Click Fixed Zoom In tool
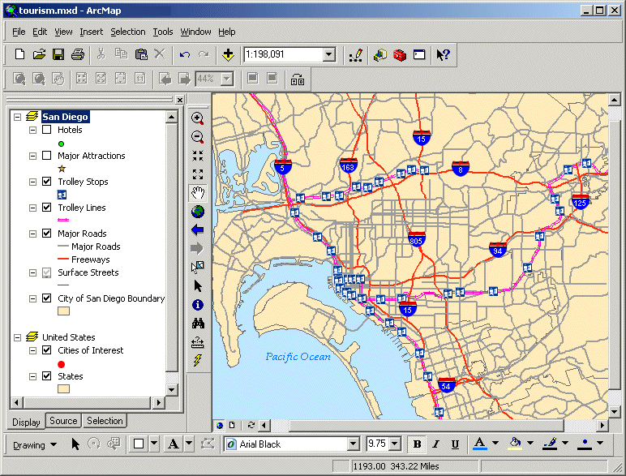The height and width of the screenshot is (476, 626). (x=198, y=156)
